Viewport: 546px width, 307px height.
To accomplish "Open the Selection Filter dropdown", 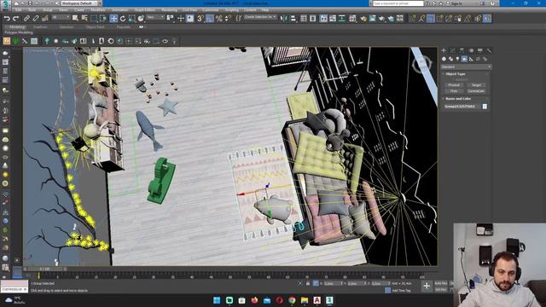I will tap(61, 17).
